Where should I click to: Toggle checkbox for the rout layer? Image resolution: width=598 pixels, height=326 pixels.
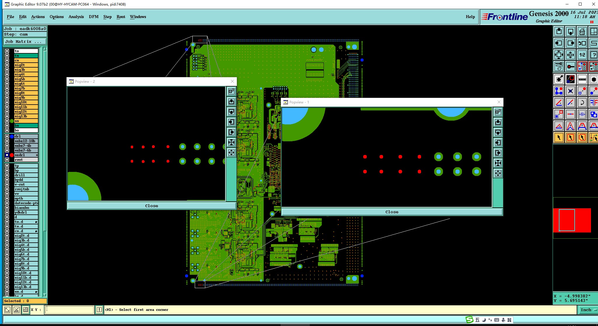7,160
